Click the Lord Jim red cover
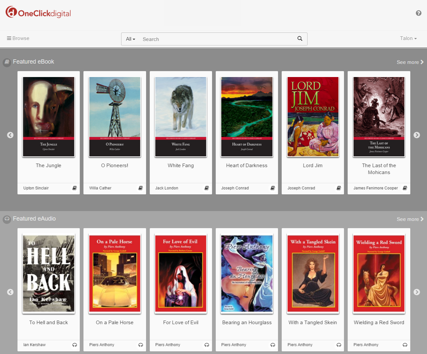Image resolution: width=427 pixels, height=354 pixels. (x=313, y=117)
